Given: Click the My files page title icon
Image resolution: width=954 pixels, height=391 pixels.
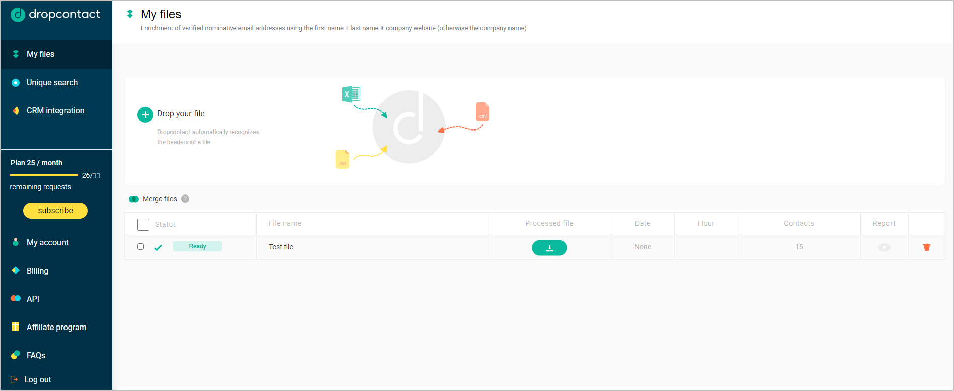Looking at the screenshot, I should [130, 14].
